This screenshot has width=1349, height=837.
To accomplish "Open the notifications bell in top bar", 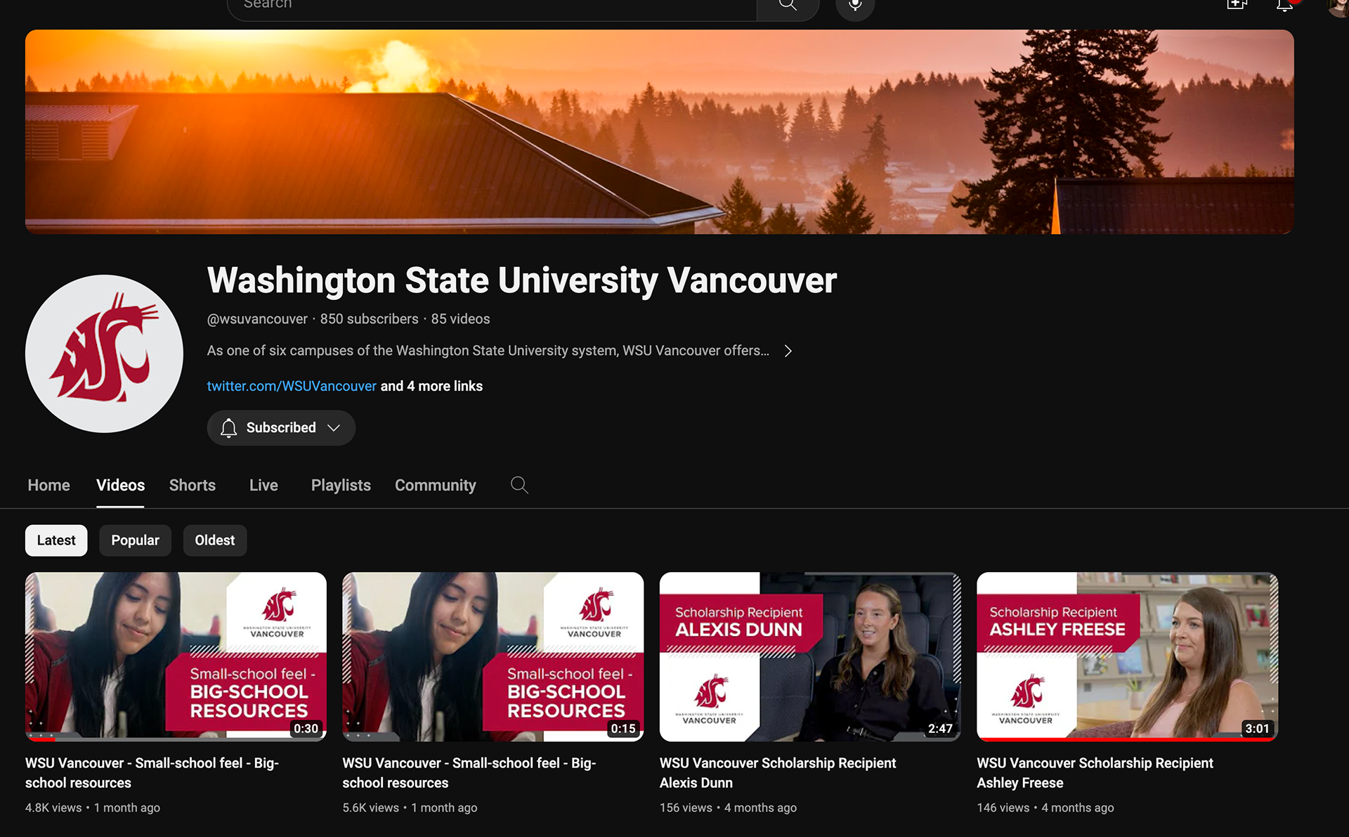I will (1284, 6).
